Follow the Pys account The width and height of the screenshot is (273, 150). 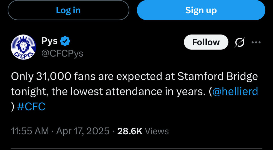(x=206, y=42)
